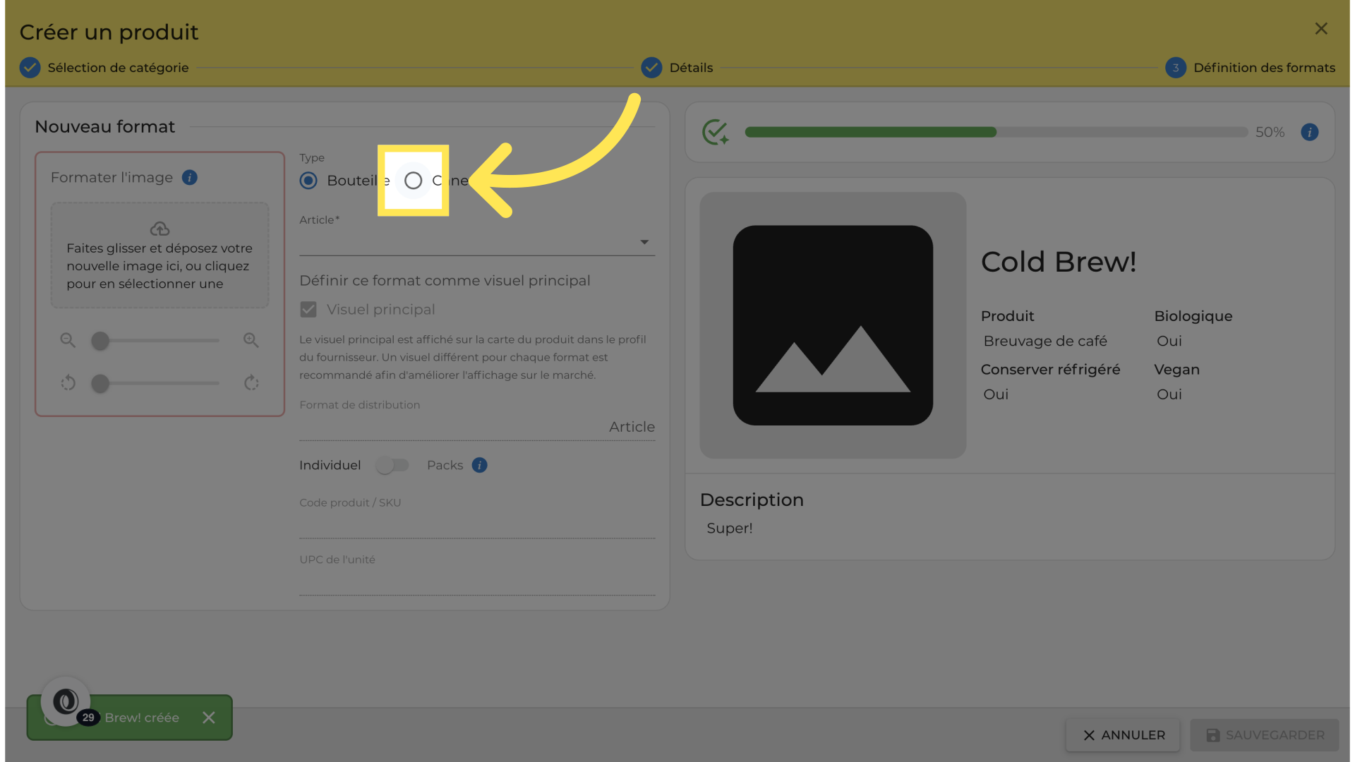Click info icon beside 50% progress
The image size is (1355, 762).
1309,132
